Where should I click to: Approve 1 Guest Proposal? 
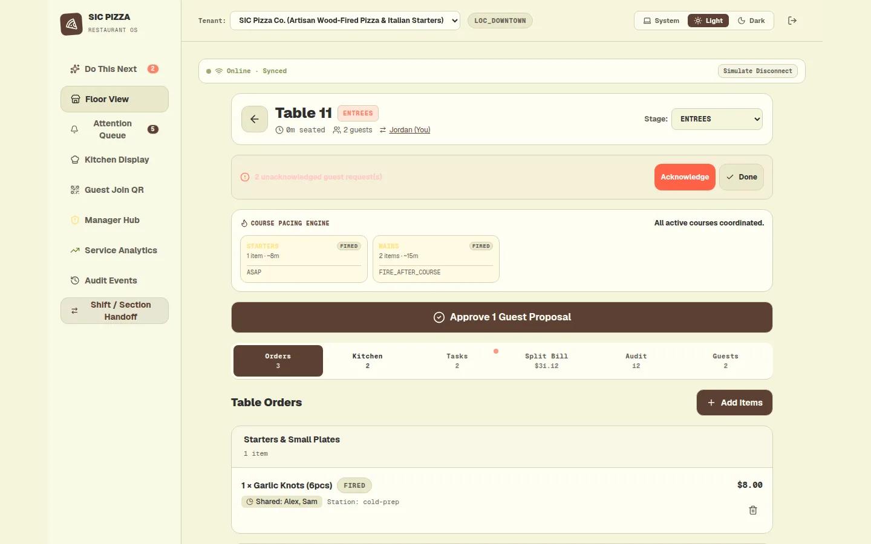pos(502,317)
